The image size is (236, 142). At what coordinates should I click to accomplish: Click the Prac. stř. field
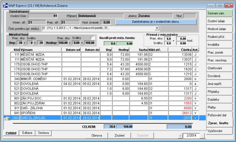click(70, 22)
